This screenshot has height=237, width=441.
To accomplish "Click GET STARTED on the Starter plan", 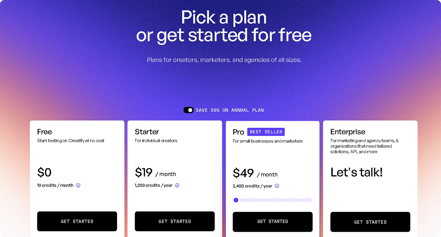I will [174, 221].
